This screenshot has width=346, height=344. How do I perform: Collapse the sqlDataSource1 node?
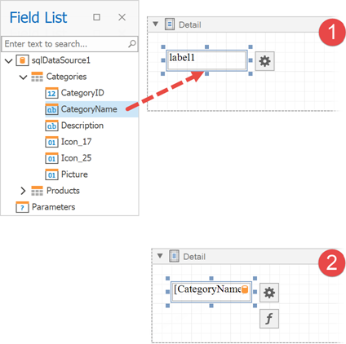click(x=9, y=60)
